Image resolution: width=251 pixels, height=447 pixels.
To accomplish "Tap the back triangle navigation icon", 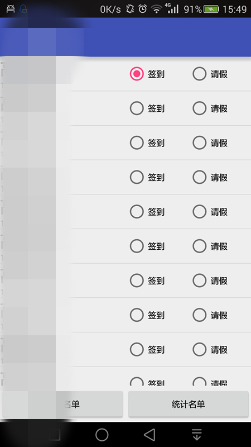I will point(149,435).
